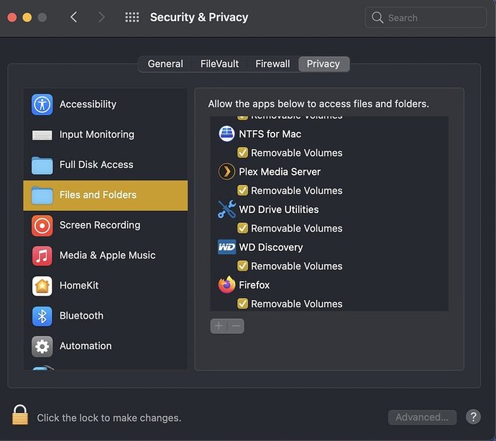Open help with the question mark button
Image resolution: width=496 pixels, height=441 pixels.
[473, 417]
